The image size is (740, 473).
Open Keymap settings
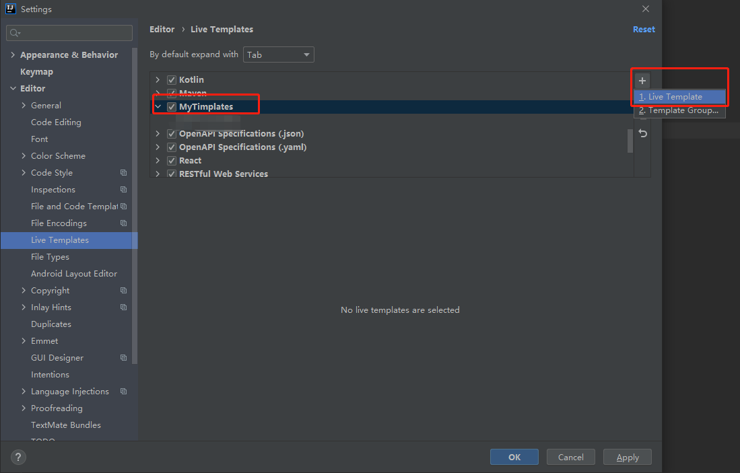tap(36, 72)
